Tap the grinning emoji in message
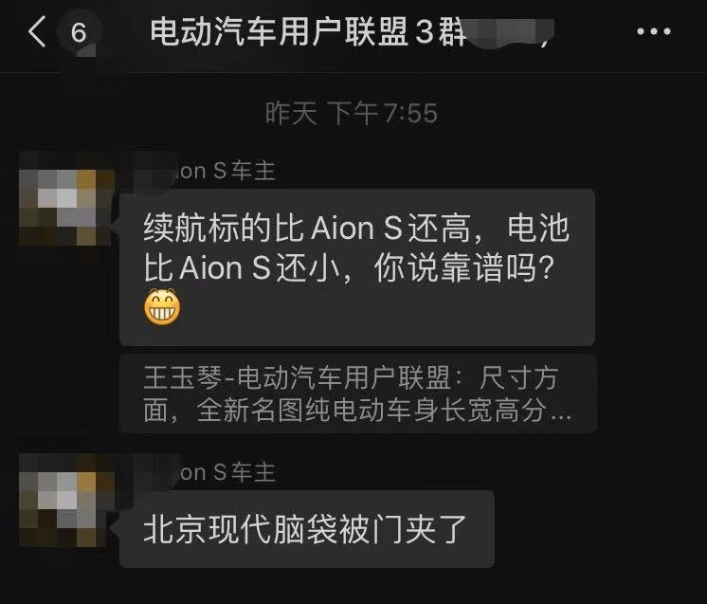This screenshot has height=604, width=707. click(162, 307)
